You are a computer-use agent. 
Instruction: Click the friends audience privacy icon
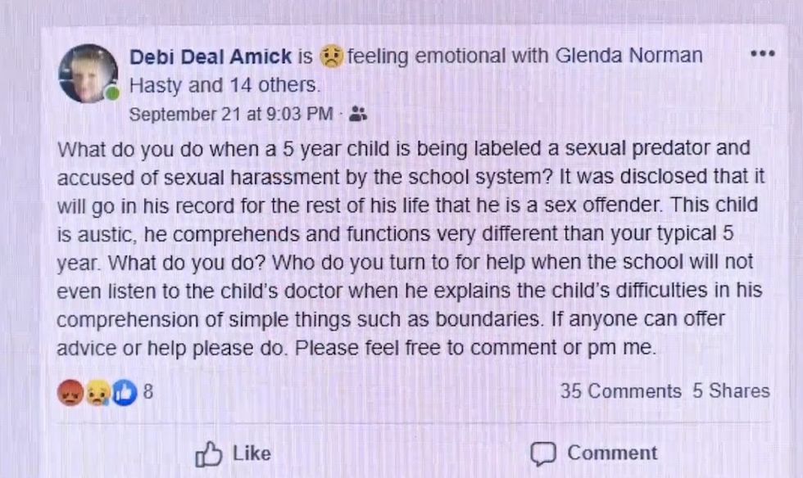[x=358, y=115]
